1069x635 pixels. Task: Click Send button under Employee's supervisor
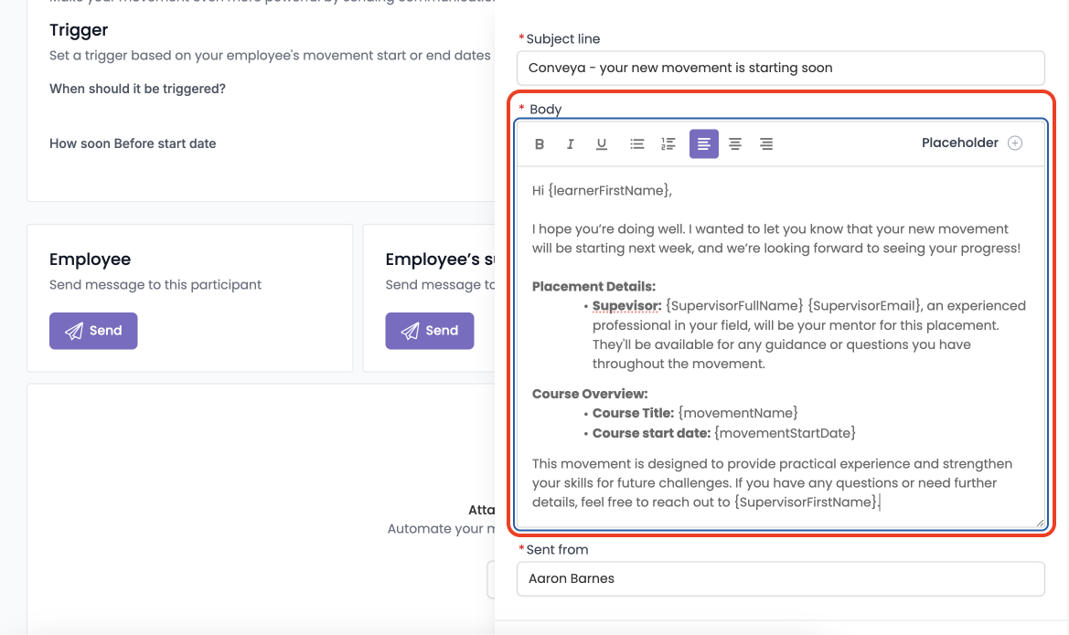(x=430, y=331)
